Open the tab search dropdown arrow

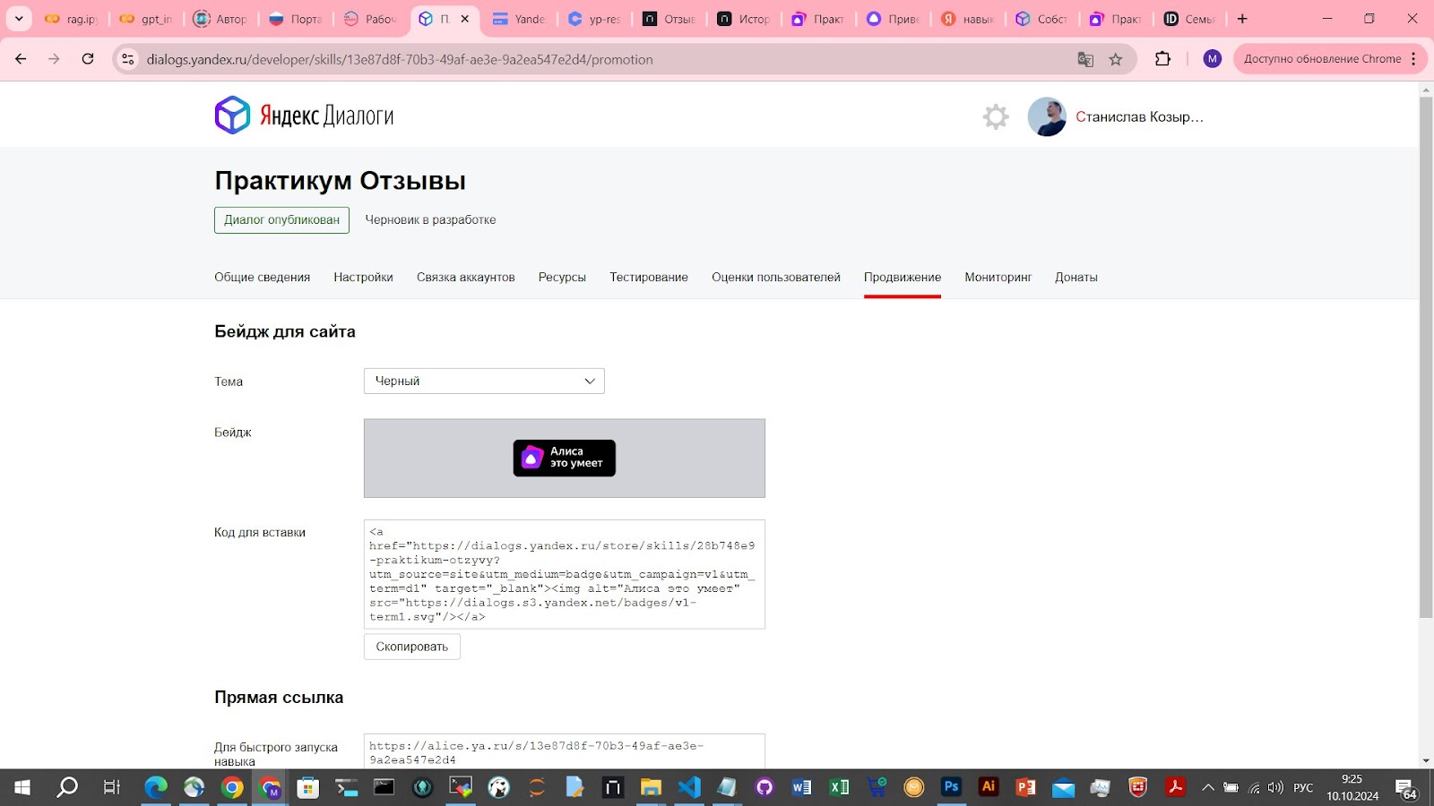click(x=19, y=19)
